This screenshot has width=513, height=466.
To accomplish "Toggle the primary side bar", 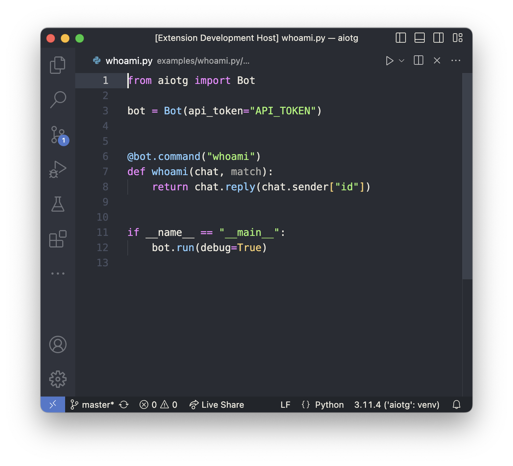I will (401, 38).
